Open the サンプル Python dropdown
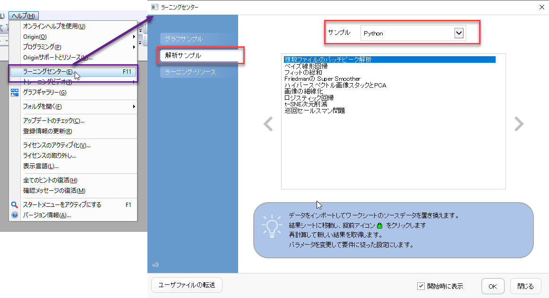 [x=458, y=33]
